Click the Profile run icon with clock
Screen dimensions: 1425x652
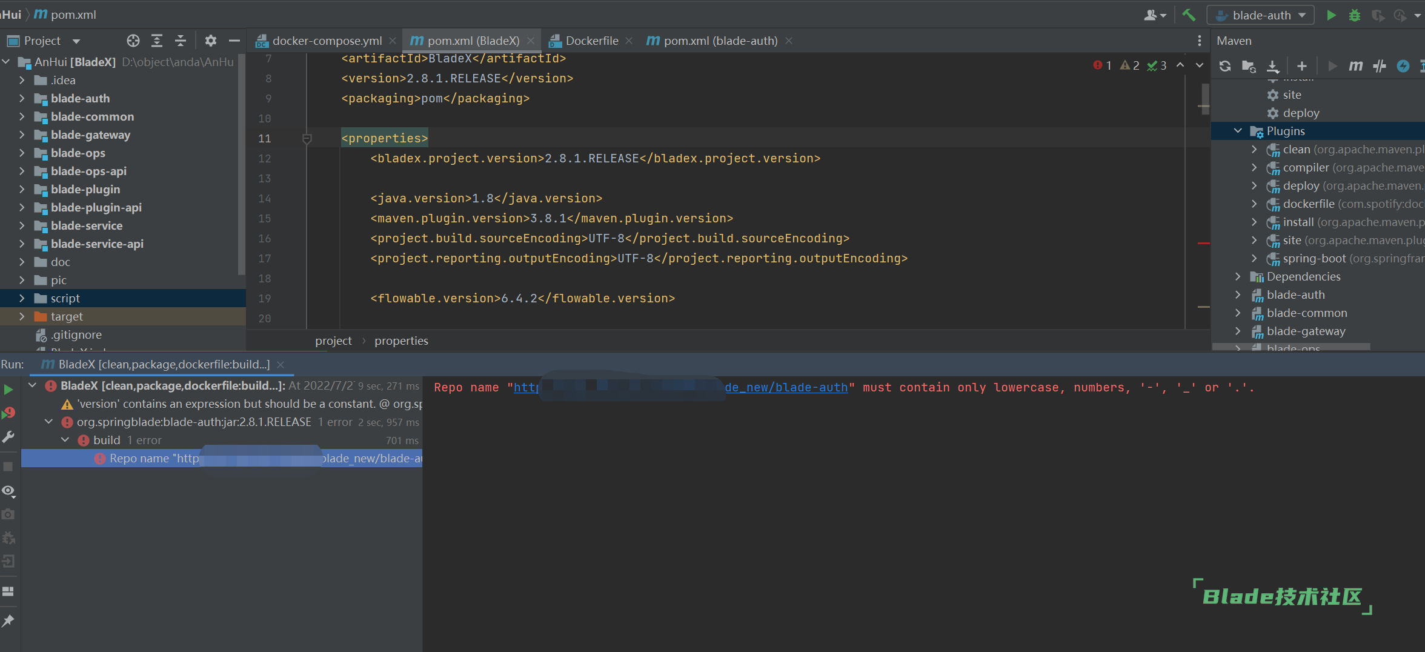tap(1400, 15)
